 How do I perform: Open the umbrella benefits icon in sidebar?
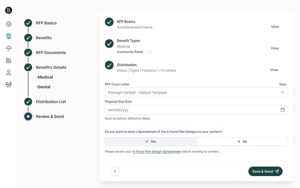coord(9,48)
